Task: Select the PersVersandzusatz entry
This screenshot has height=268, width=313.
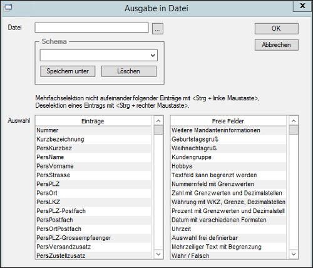Action: coord(93,247)
